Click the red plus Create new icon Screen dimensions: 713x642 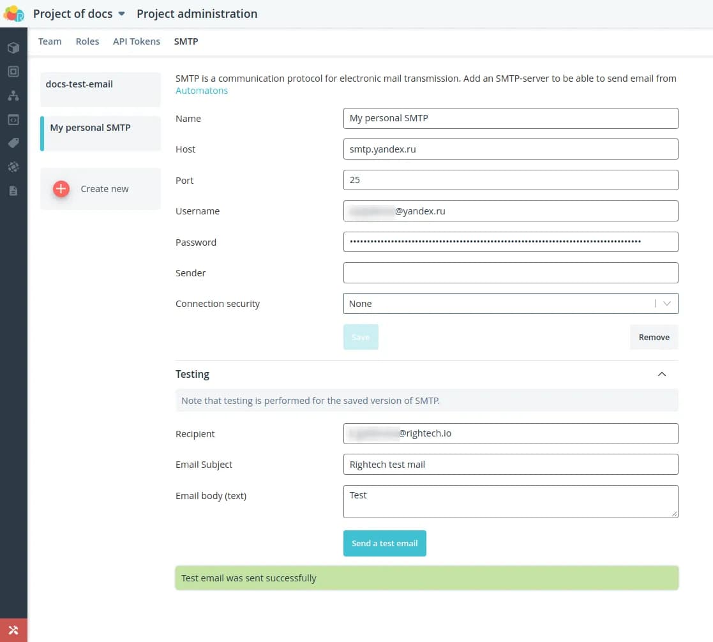click(61, 189)
